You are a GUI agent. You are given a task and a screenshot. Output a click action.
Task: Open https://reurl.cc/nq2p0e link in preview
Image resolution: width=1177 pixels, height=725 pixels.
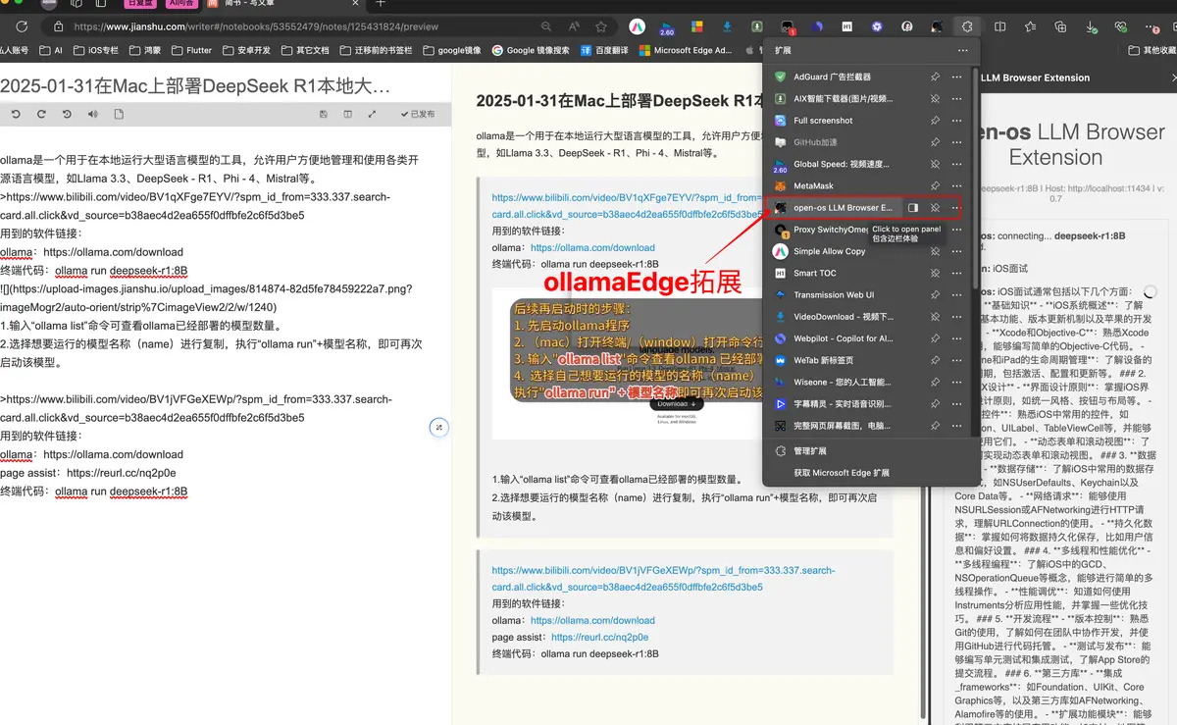[x=599, y=637]
